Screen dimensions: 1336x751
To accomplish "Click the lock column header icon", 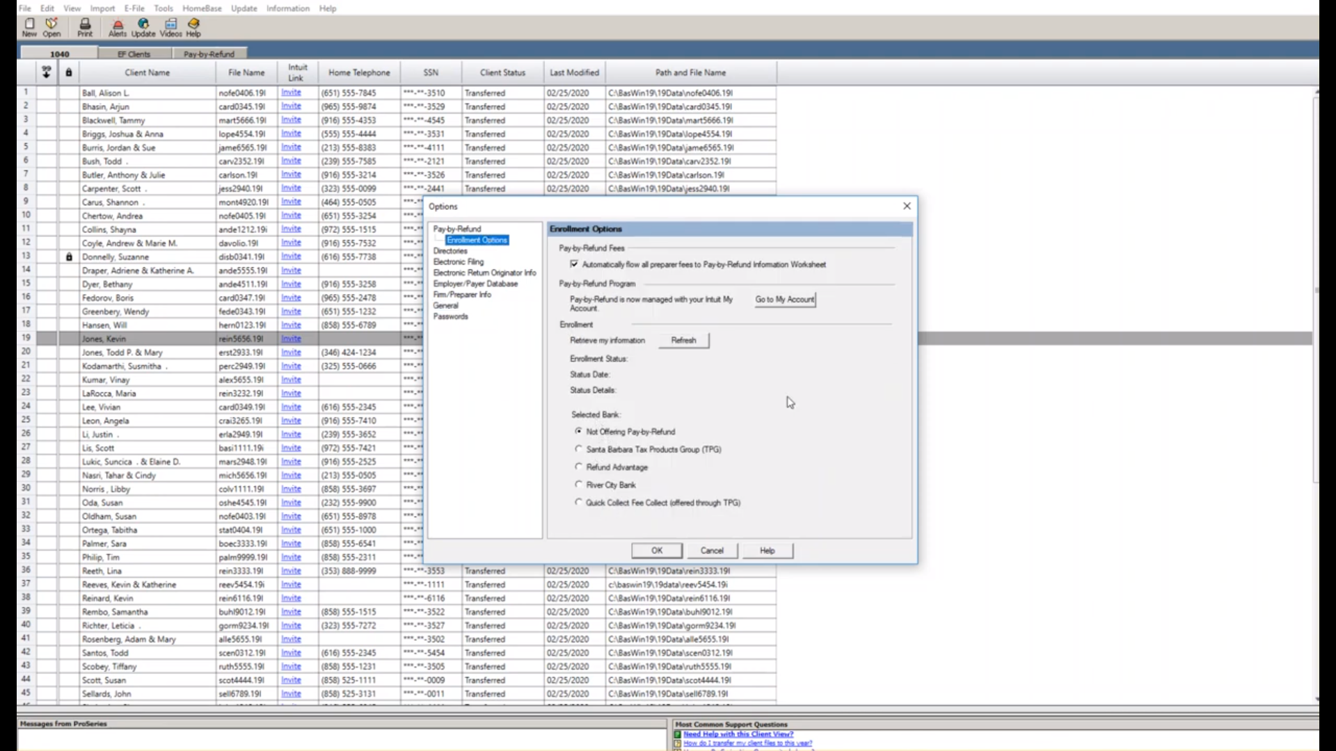I will point(68,72).
